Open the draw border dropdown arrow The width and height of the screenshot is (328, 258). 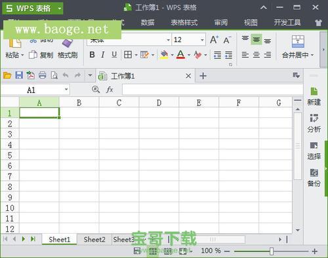pyautogui.click(x=153, y=55)
